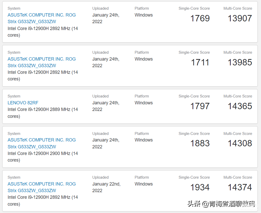Select multi-core score 13907

pos(240,18)
